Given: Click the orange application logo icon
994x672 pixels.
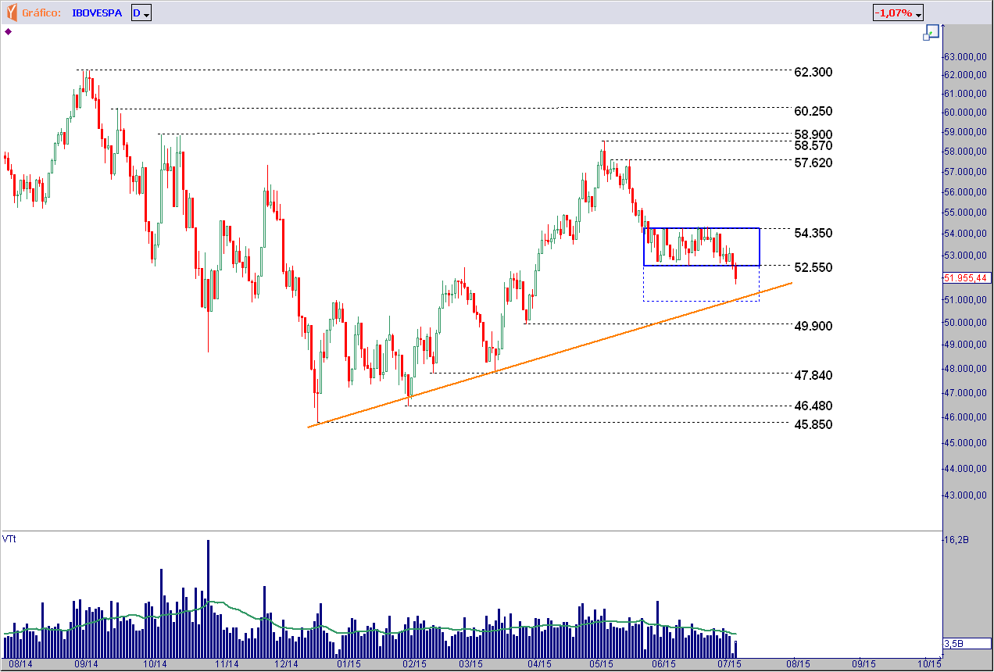Looking at the screenshot, I should click(x=12, y=13).
